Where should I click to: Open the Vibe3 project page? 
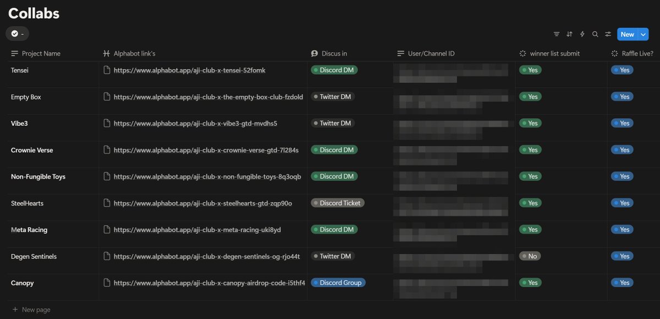click(19, 124)
